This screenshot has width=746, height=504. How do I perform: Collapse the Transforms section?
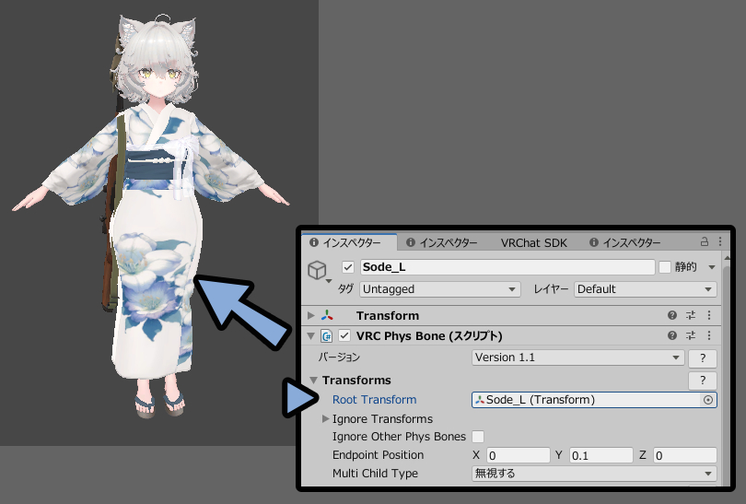coord(313,381)
